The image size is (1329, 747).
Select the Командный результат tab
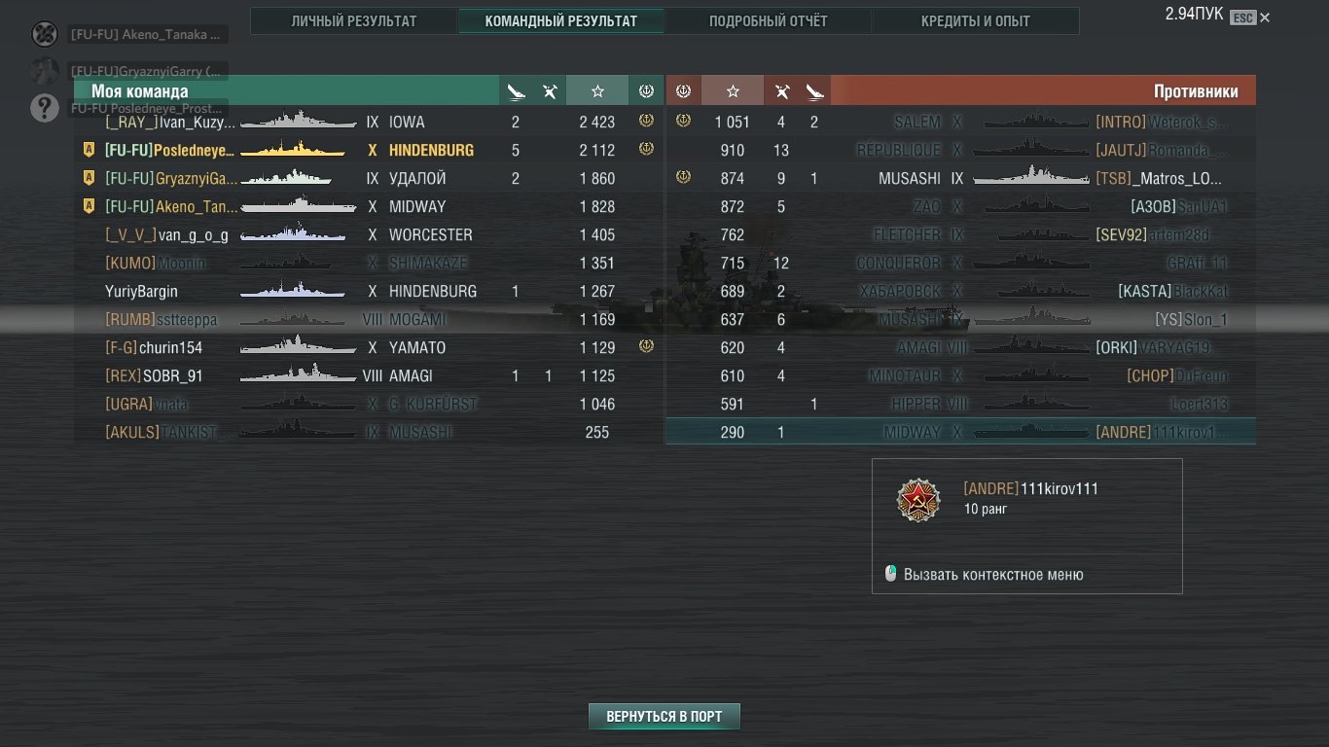tap(561, 20)
